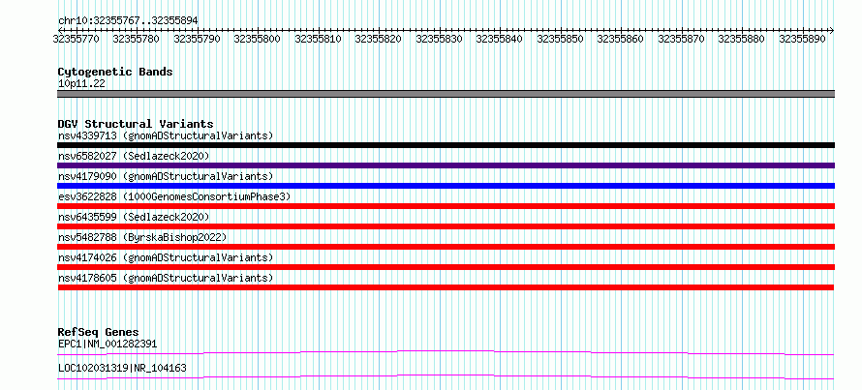Open the nsv4179090 variant label
The width and height of the screenshot is (862, 390).
pos(166,176)
